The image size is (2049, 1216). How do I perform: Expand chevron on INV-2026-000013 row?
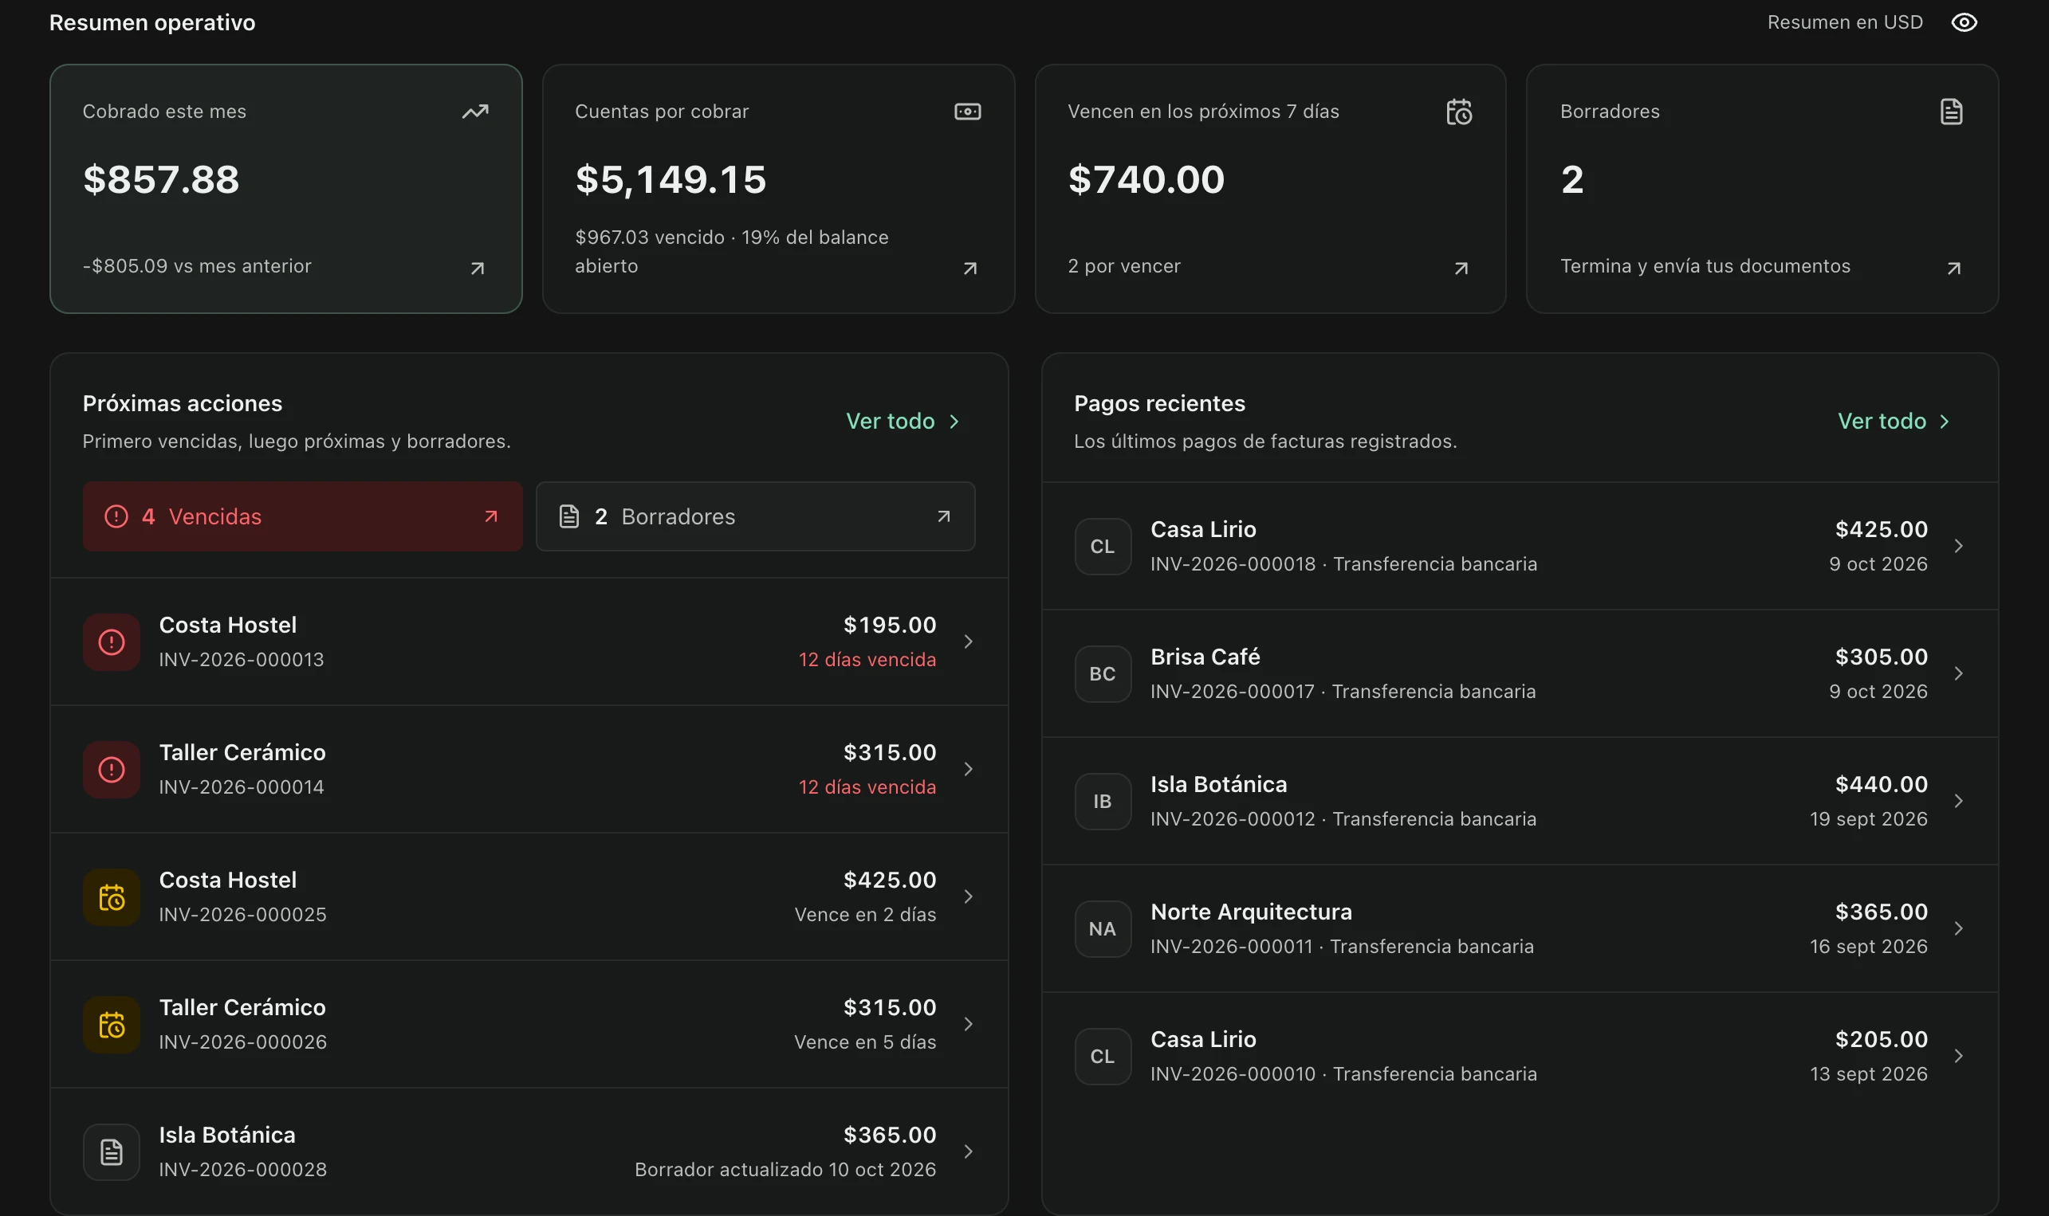coord(968,641)
